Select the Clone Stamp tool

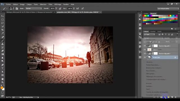click(x=3, y=44)
